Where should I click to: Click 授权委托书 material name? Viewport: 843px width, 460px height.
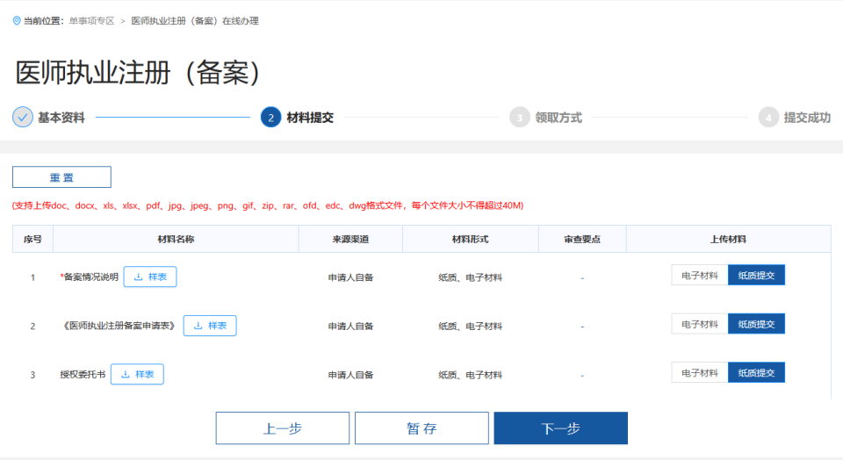pos(83,375)
